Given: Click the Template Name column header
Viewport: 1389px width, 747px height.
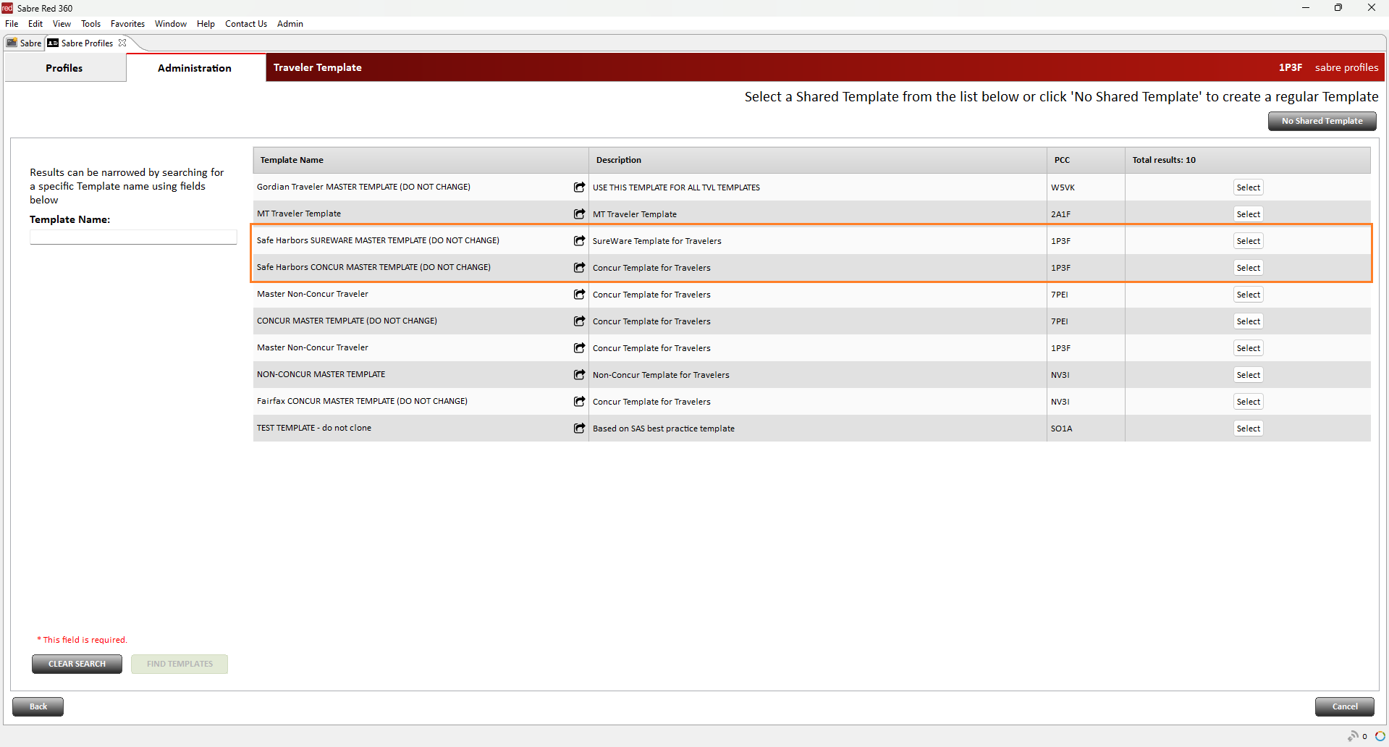Looking at the screenshot, I should 421,160.
